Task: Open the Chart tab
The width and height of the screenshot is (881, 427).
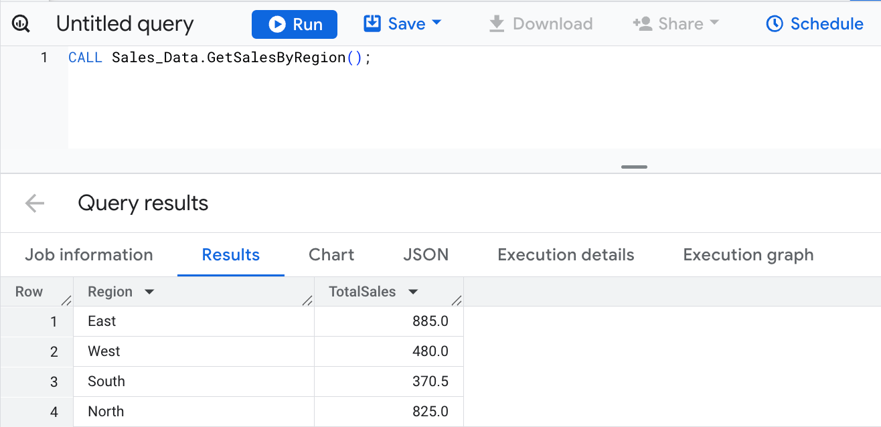Action: click(x=331, y=255)
